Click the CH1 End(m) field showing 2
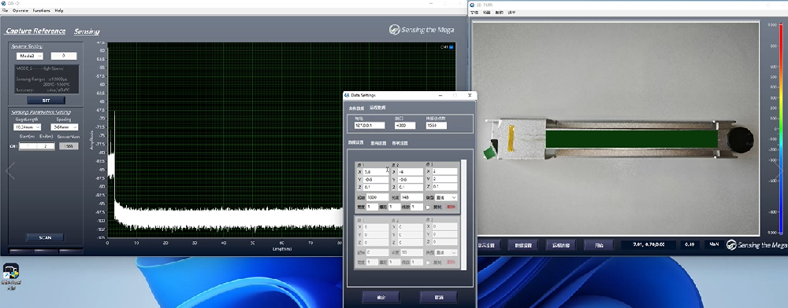Screen dimensions: 788x308 pyautogui.click(x=46, y=146)
